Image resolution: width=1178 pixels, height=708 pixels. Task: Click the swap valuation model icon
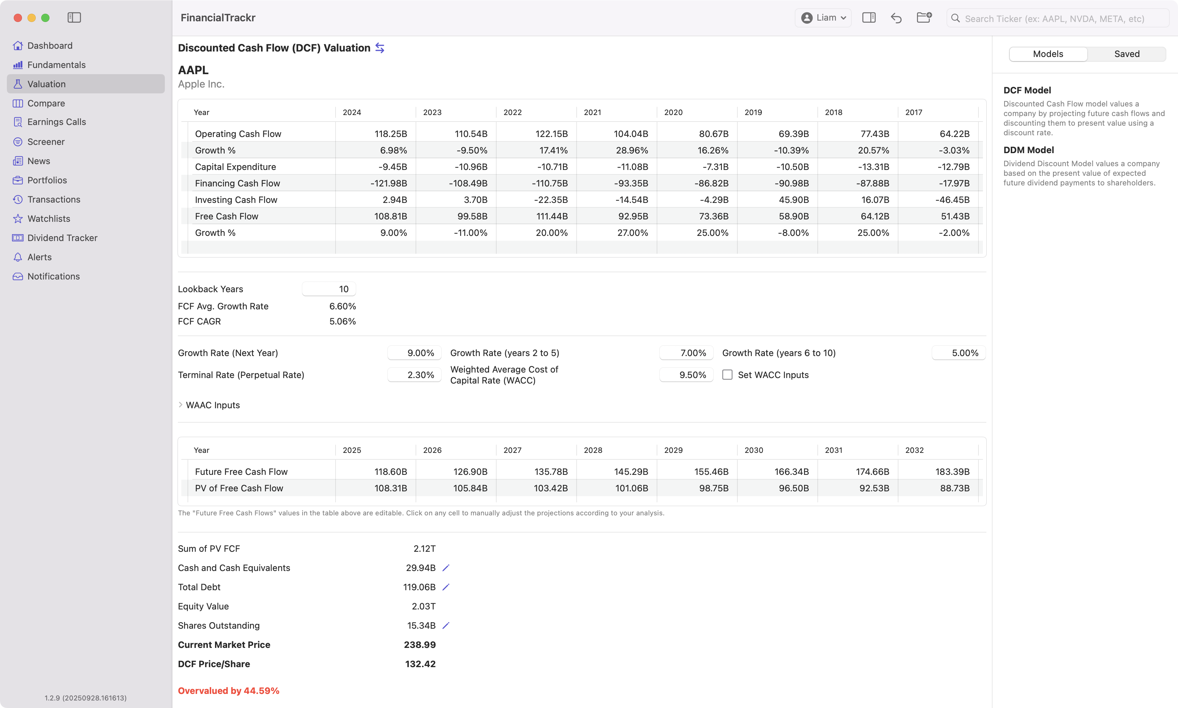click(380, 48)
